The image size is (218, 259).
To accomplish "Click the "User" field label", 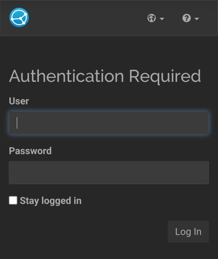I will tap(19, 101).
